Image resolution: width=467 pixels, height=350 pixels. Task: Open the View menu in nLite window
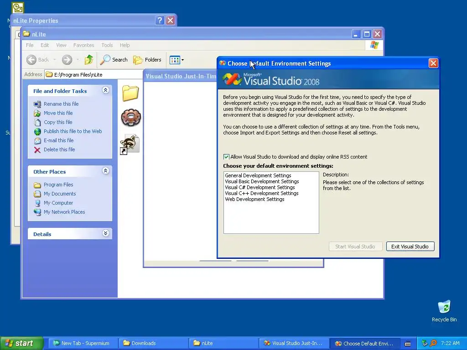click(x=61, y=45)
